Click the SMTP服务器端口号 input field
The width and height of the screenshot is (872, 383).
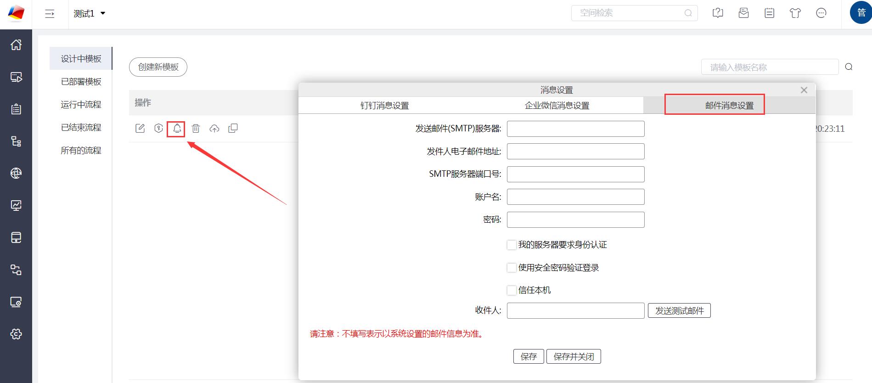pos(575,174)
